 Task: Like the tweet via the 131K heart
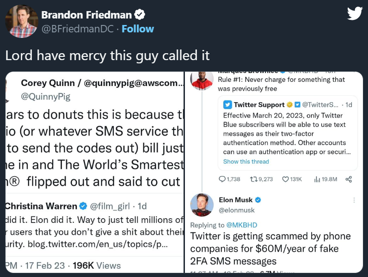[x=285, y=179]
